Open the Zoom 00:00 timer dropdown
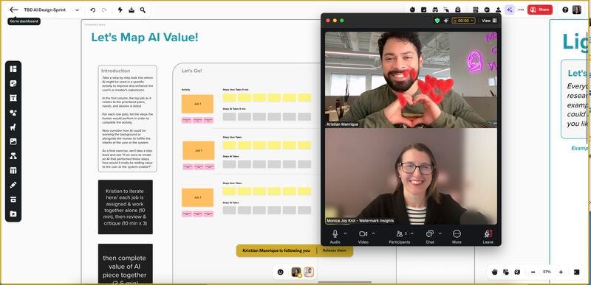Image resolution: width=591 pixels, height=285 pixels. tap(463, 21)
